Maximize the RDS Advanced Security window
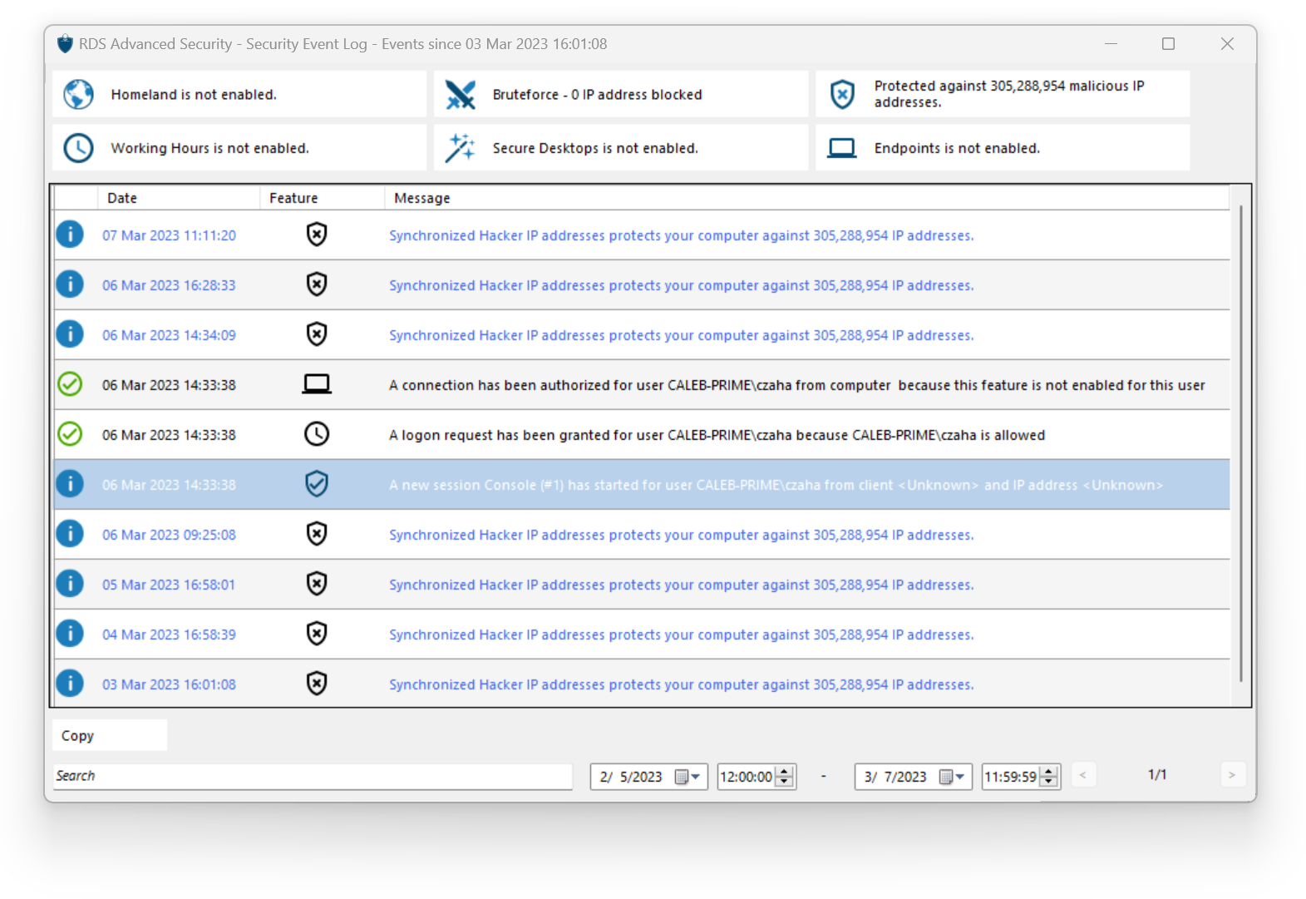The image size is (1306, 899). click(x=1168, y=44)
